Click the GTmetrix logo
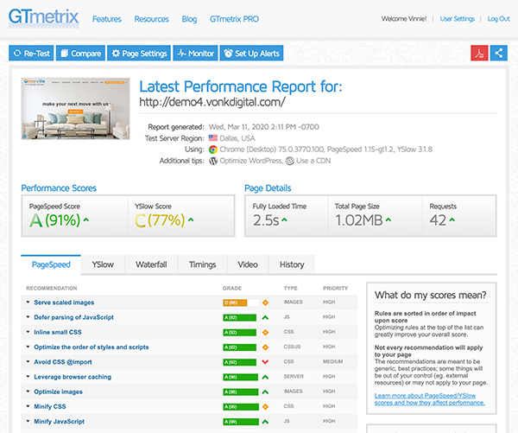The width and height of the screenshot is (518, 433). pos(44,17)
